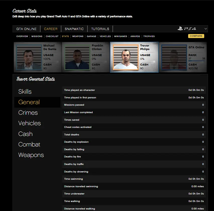Click the GTA Online rank progress bar
The height and width of the screenshot is (211, 214).
click(197, 61)
